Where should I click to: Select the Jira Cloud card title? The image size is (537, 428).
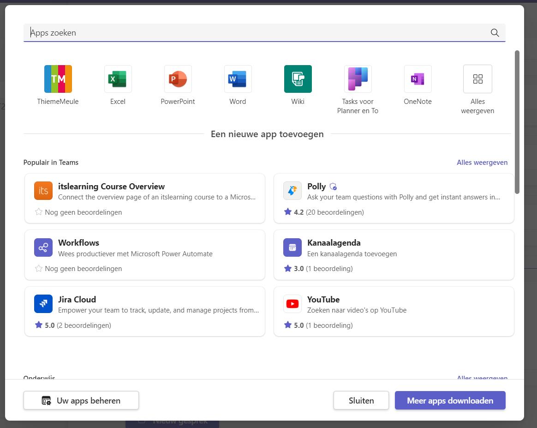(x=77, y=300)
